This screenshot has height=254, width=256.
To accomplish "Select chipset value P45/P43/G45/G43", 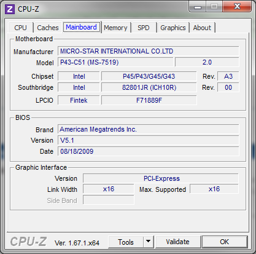I will [x=149, y=76].
